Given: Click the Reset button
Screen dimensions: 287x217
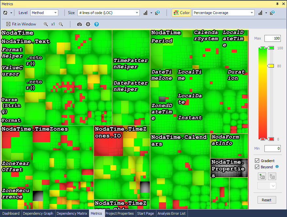Looking at the screenshot, I should (x=266, y=200).
